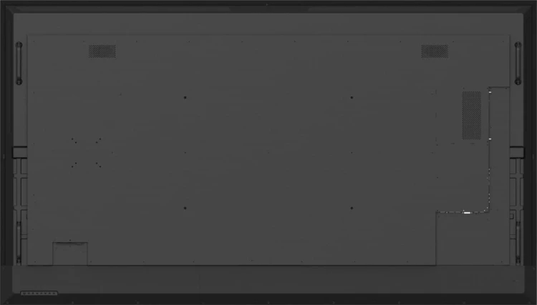Click the lower-right large VESA mounting hole
Image resolution: width=537 pixels, height=305 pixels.
pyautogui.click(x=352, y=208)
